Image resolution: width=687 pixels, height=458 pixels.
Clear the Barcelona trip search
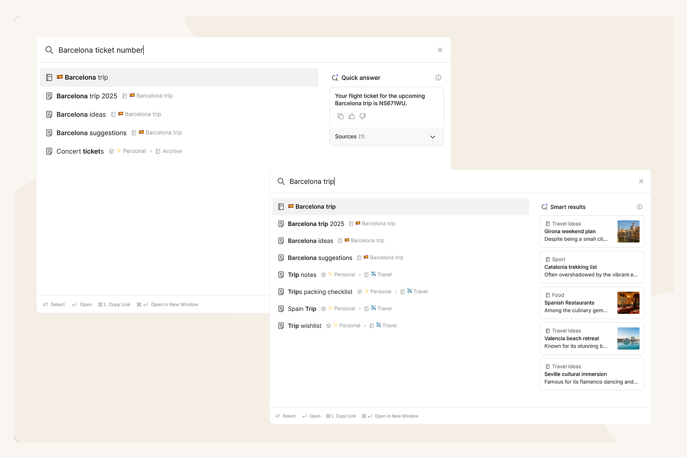point(641,182)
